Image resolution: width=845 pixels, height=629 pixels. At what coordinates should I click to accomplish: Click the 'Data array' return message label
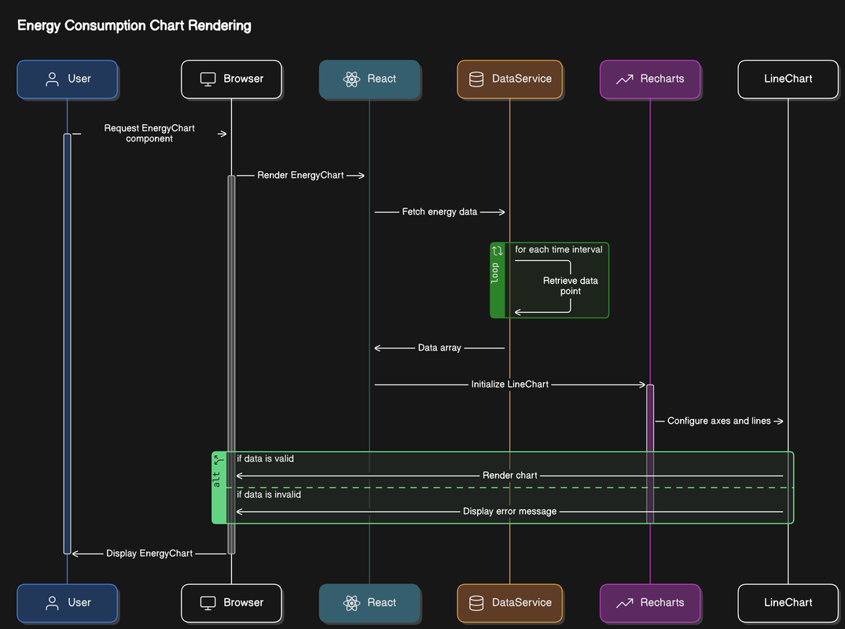439,348
